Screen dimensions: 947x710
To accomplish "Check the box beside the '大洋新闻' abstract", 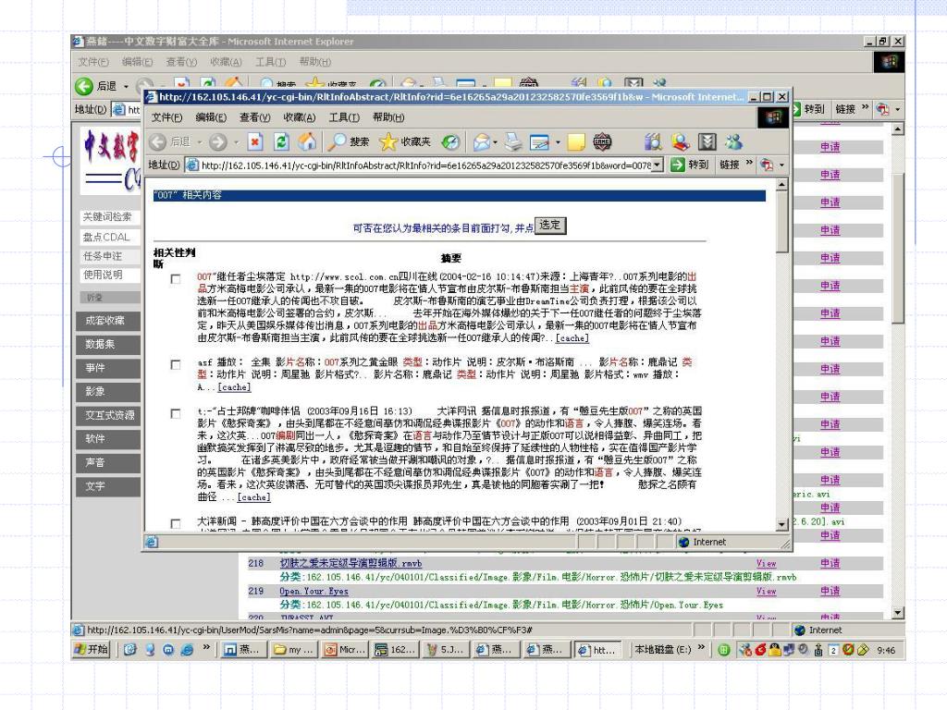I will coord(175,523).
